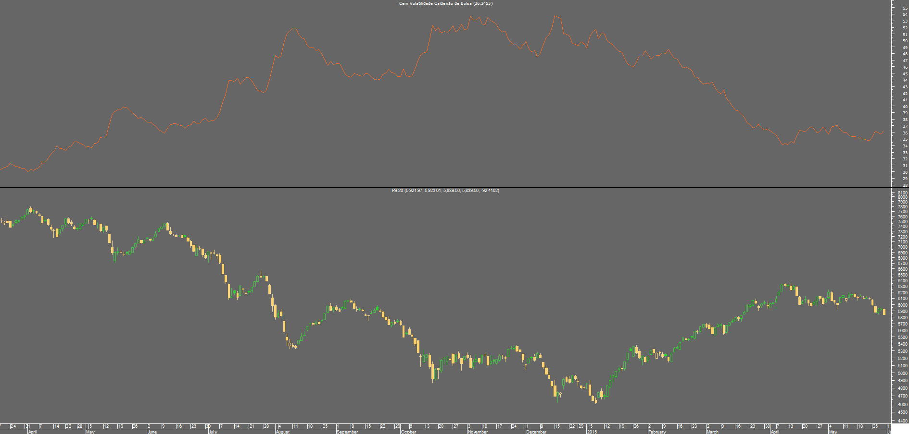Select the February month label on time axis

[x=657, y=432]
